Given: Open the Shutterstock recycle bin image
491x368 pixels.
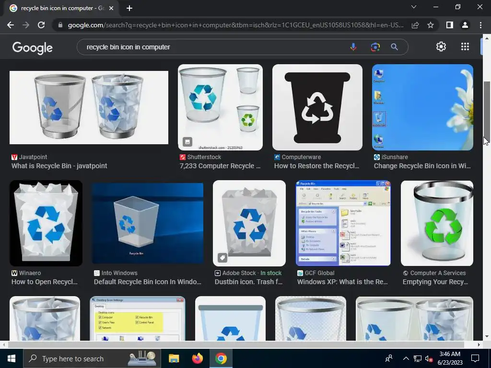Looking at the screenshot, I should [220, 107].
